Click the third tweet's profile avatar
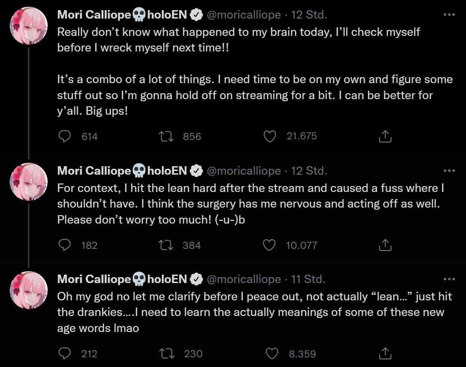 (x=29, y=290)
